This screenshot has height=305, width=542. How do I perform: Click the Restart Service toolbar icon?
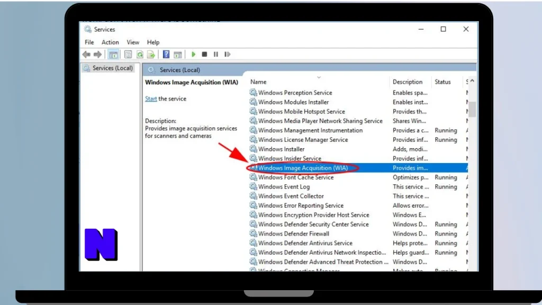click(x=227, y=55)
